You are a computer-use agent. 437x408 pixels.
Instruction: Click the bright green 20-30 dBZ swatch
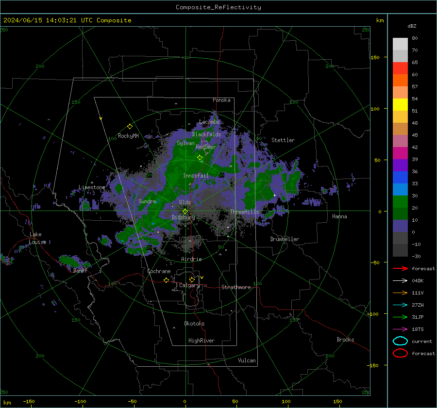tap(400, 202)
